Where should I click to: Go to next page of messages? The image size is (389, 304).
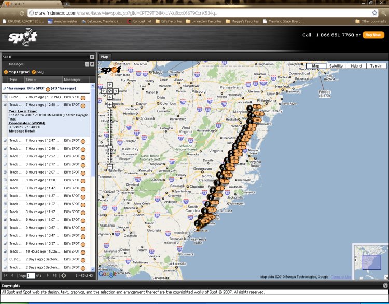pyautogui.click(x=48, y=275)
